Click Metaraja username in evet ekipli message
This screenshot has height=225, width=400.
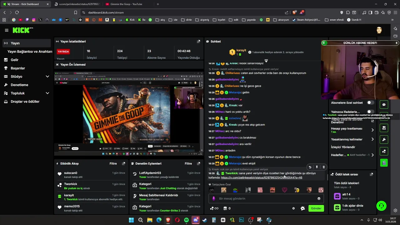click(x=235, y=163)
